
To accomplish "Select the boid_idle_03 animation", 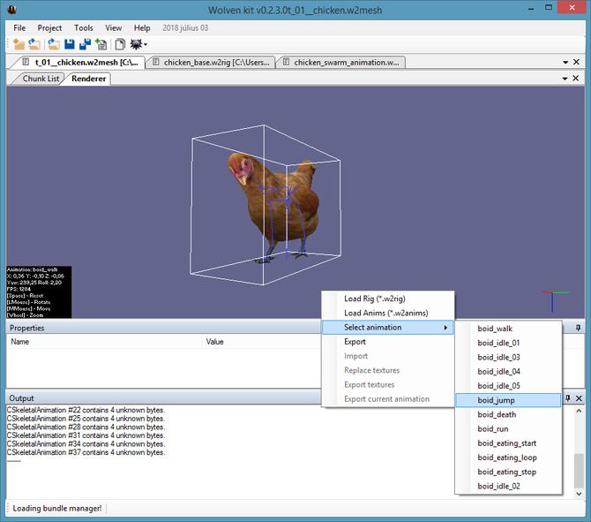I will tap(508, 357).
